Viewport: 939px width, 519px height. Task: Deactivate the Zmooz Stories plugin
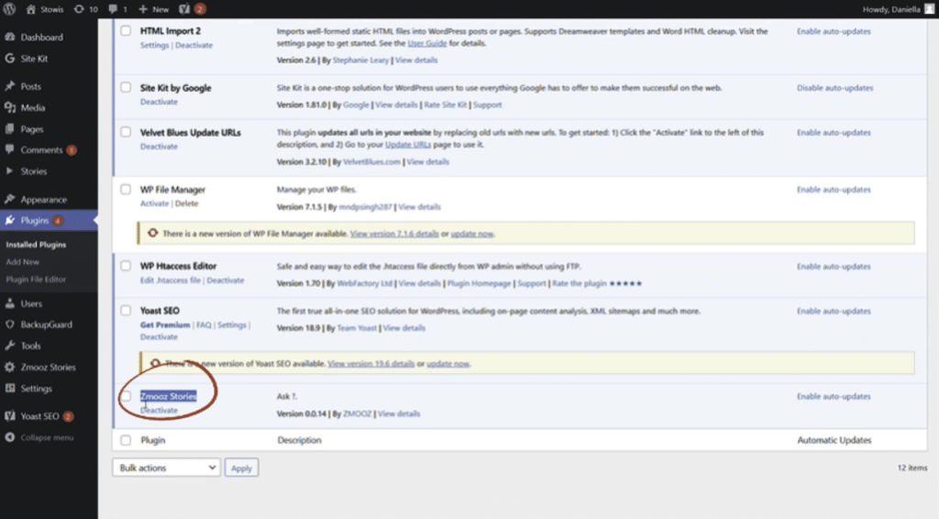[159, 411]
